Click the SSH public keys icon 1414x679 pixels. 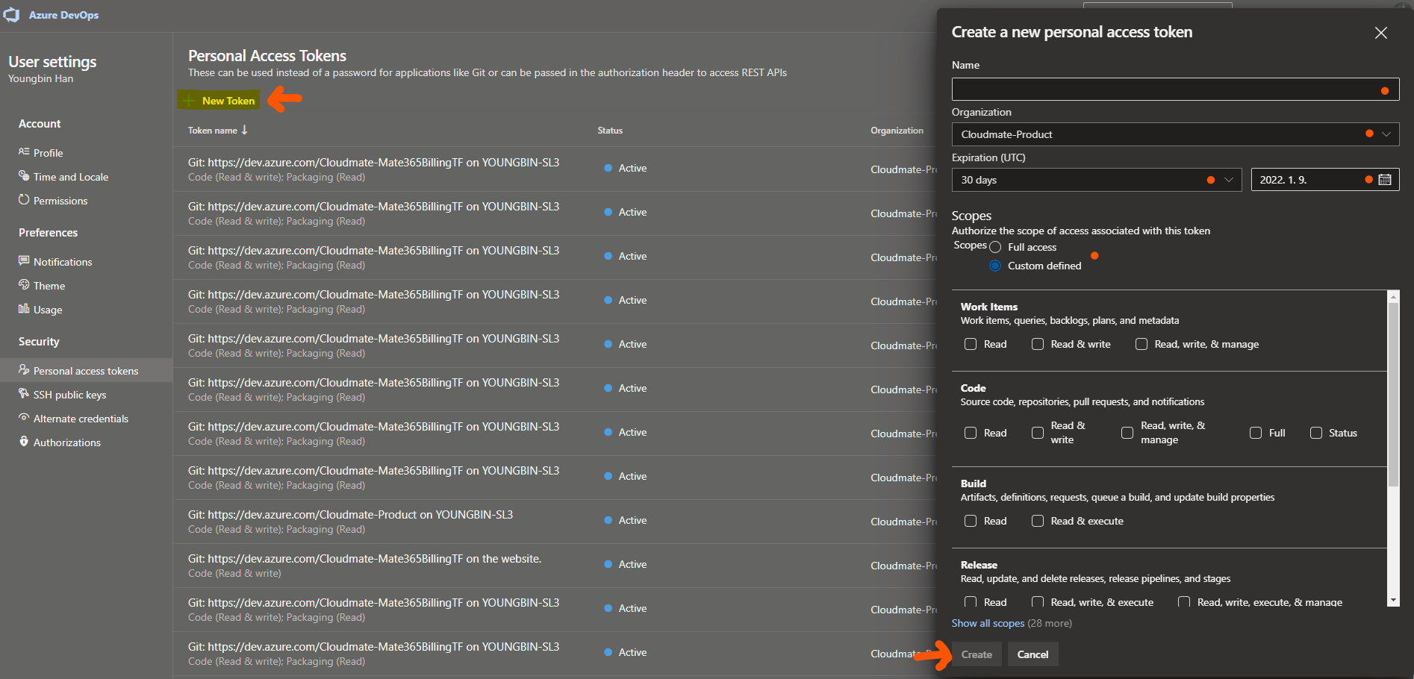click(24, 394)
